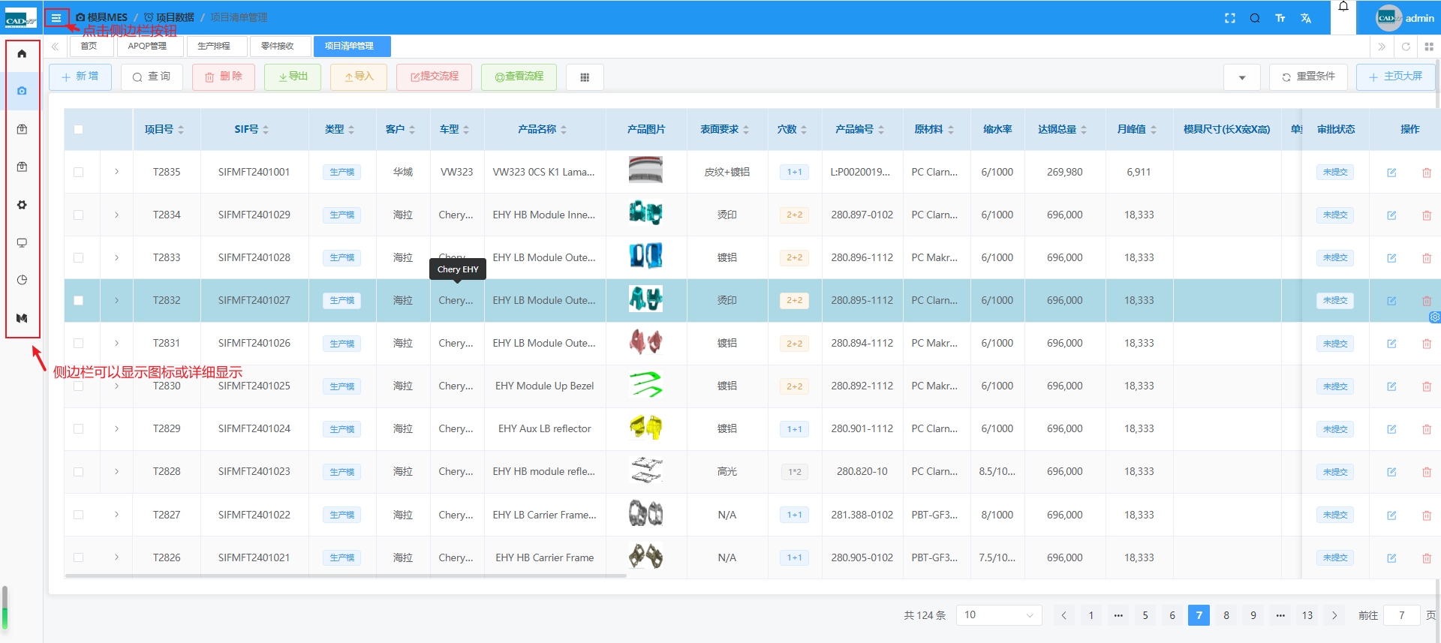Click the 查询 button

coord(152,77)
